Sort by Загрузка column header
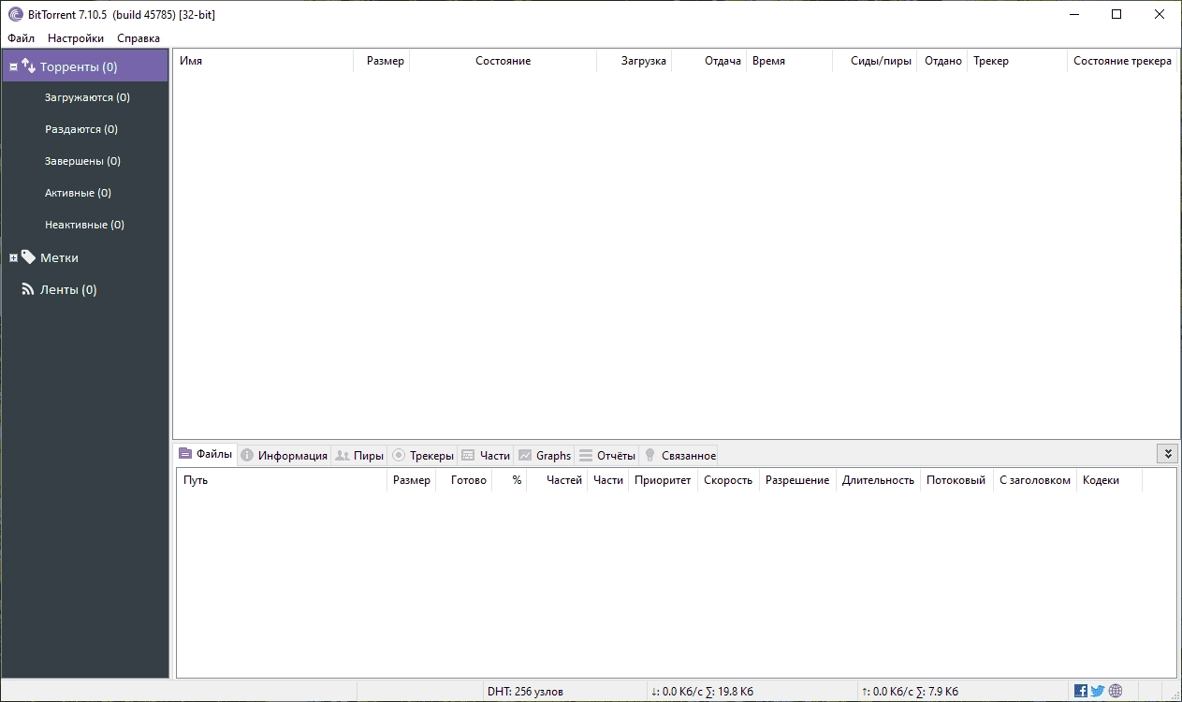This screenshot has height=702, width=1182. 635,61
